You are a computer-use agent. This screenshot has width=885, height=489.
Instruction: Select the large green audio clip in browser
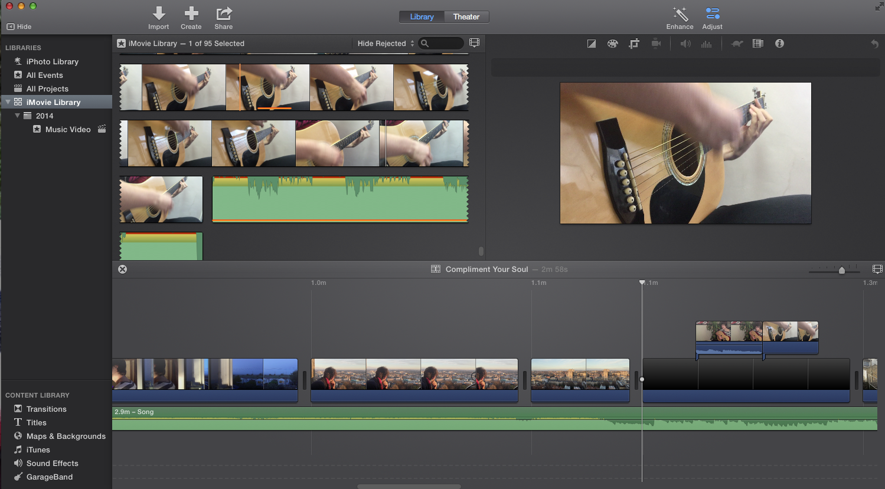[x=340, y=199]
